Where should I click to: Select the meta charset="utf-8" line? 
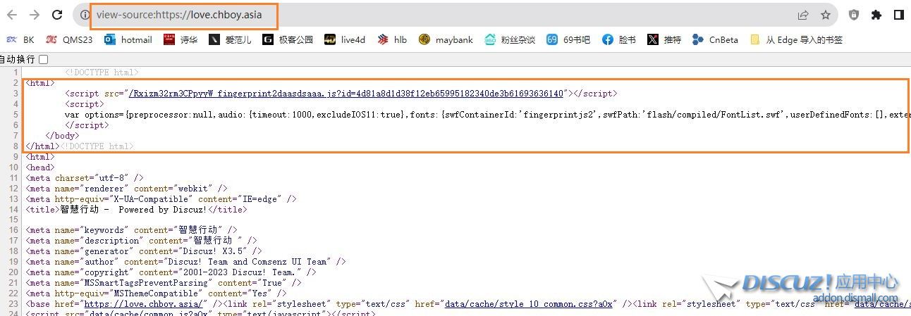point(85,177)
